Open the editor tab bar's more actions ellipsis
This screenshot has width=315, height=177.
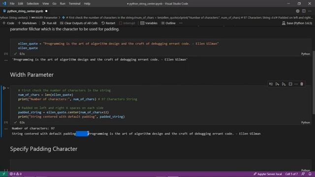[x=310, y=11]
